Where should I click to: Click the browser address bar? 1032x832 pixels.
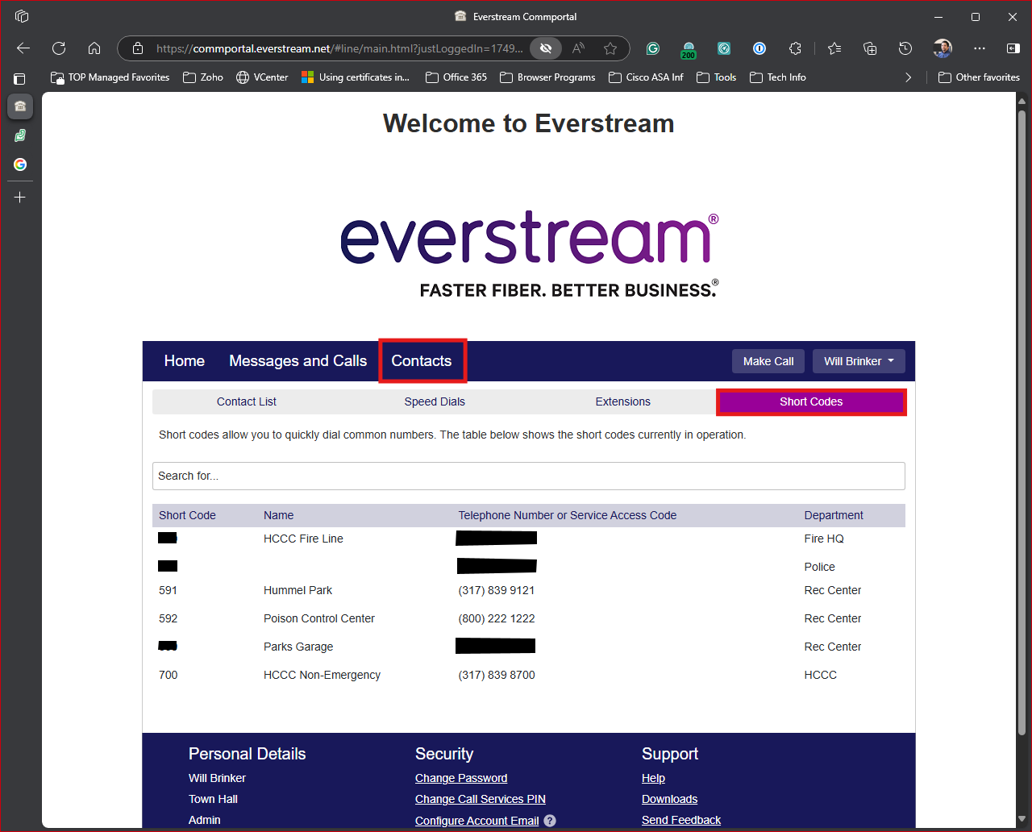coord(339,48)
